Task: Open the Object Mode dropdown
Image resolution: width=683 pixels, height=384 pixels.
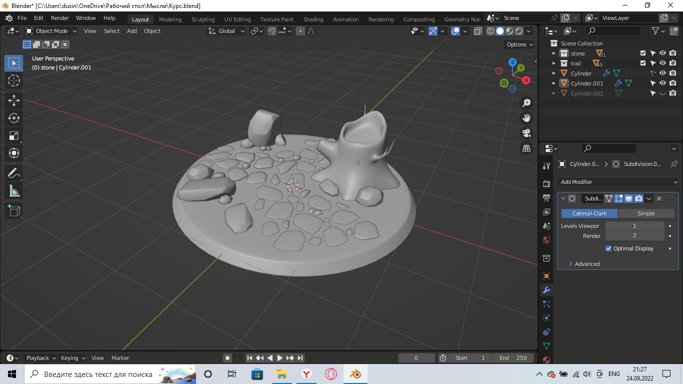Action: [x=50, y=31]
